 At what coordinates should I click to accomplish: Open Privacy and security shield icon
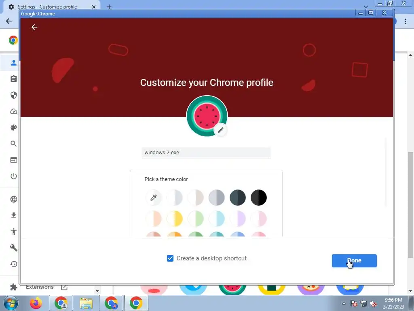[14, 95]
